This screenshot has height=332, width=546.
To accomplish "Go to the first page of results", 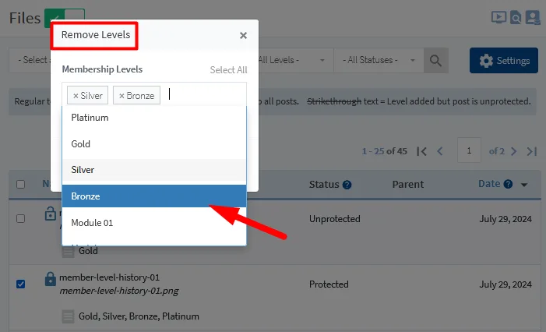I will point(421,151).
